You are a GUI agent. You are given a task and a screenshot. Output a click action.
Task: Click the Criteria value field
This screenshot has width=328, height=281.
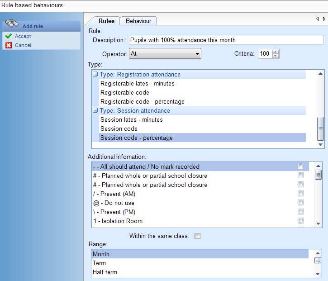[x=265, y=53]
